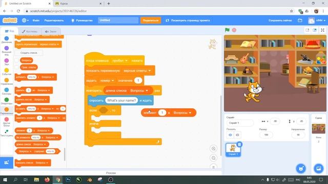Bookmark this page with the star icon
This screenshot has width=328, height=184.
coord(292,11)
